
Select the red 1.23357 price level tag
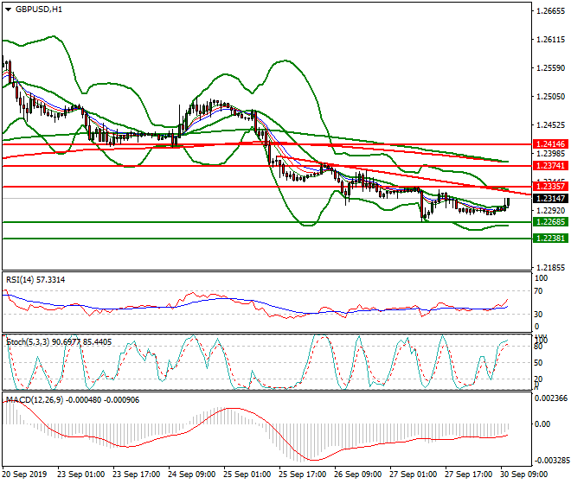(x=549, y=187)
